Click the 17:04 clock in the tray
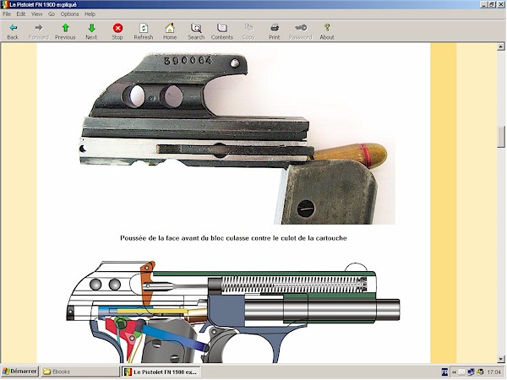 coord(493,372)
